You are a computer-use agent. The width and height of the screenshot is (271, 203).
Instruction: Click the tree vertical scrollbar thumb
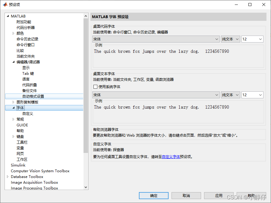(x=86, y=86)
